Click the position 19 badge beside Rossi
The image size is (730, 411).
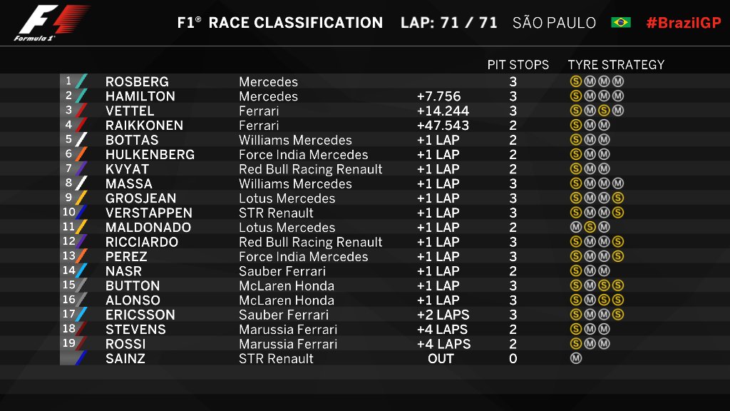[x=69, y=344]
